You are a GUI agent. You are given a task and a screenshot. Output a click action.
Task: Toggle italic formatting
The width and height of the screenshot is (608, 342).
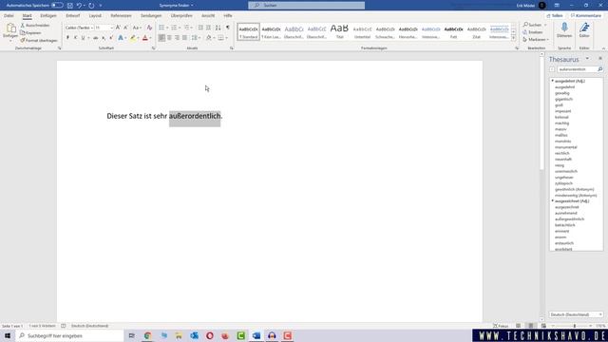point(75,38)
